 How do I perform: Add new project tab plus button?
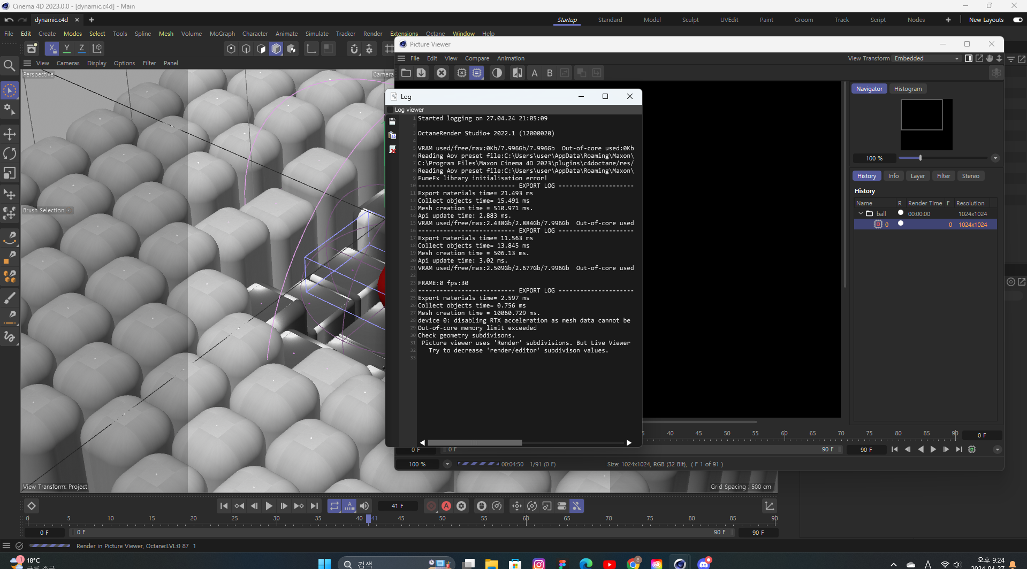coord(92,20)
